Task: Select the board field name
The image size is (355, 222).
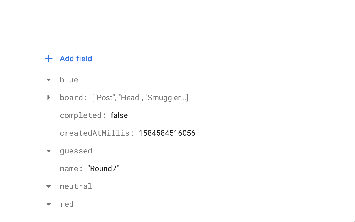Action: click(71, 97)
